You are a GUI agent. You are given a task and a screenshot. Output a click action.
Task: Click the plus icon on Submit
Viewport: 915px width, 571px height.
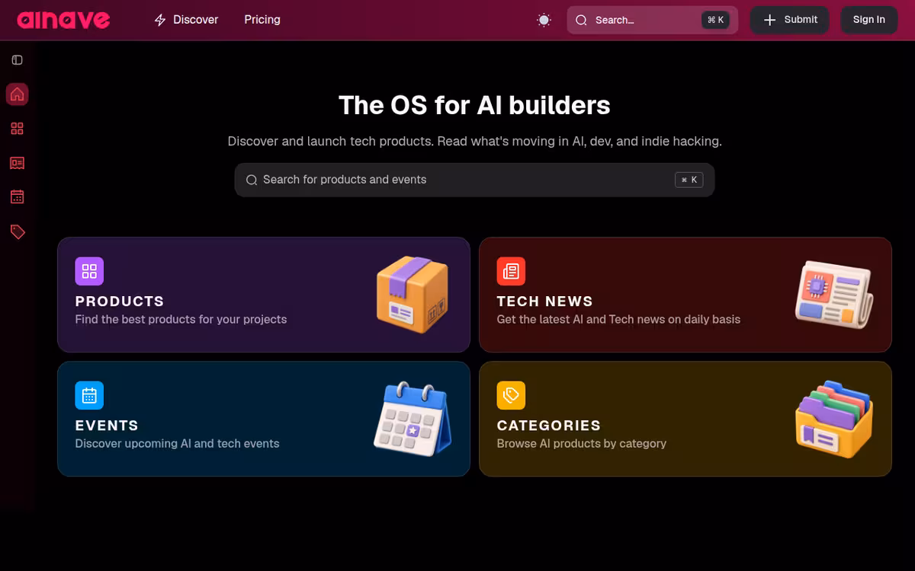(770, 20)
